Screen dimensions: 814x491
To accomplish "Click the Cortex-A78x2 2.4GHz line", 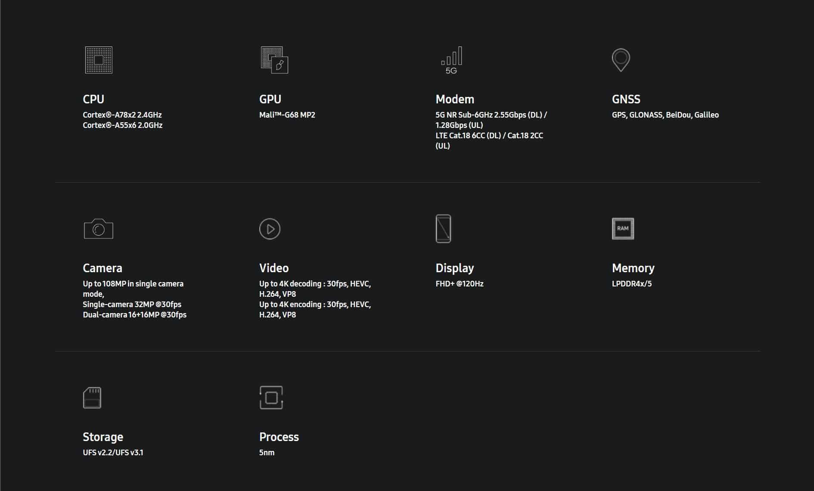I will click(x=122, y=115).
